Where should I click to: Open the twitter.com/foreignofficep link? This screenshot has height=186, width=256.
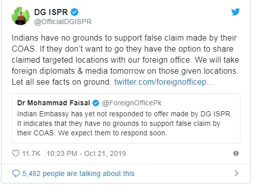click(x=164, y=82)
